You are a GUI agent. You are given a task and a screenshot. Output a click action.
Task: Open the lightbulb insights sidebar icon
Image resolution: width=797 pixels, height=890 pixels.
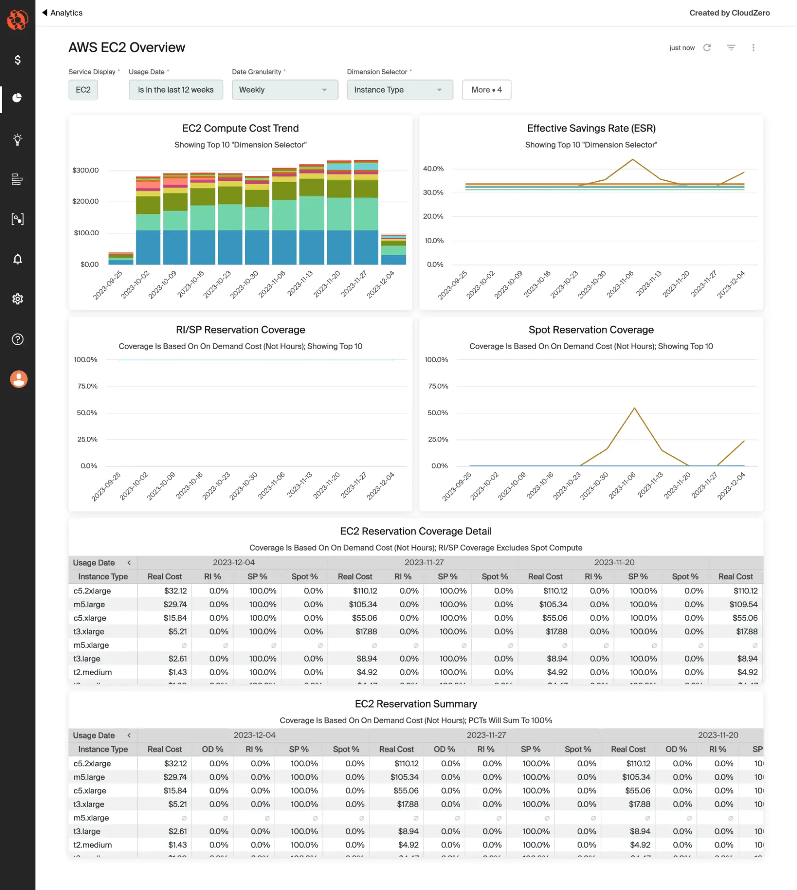click(x=17, y=139)
